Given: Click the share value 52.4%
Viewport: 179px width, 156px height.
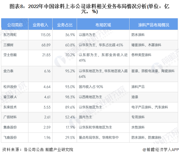Looking at the screenshot, I should (70, 117).
